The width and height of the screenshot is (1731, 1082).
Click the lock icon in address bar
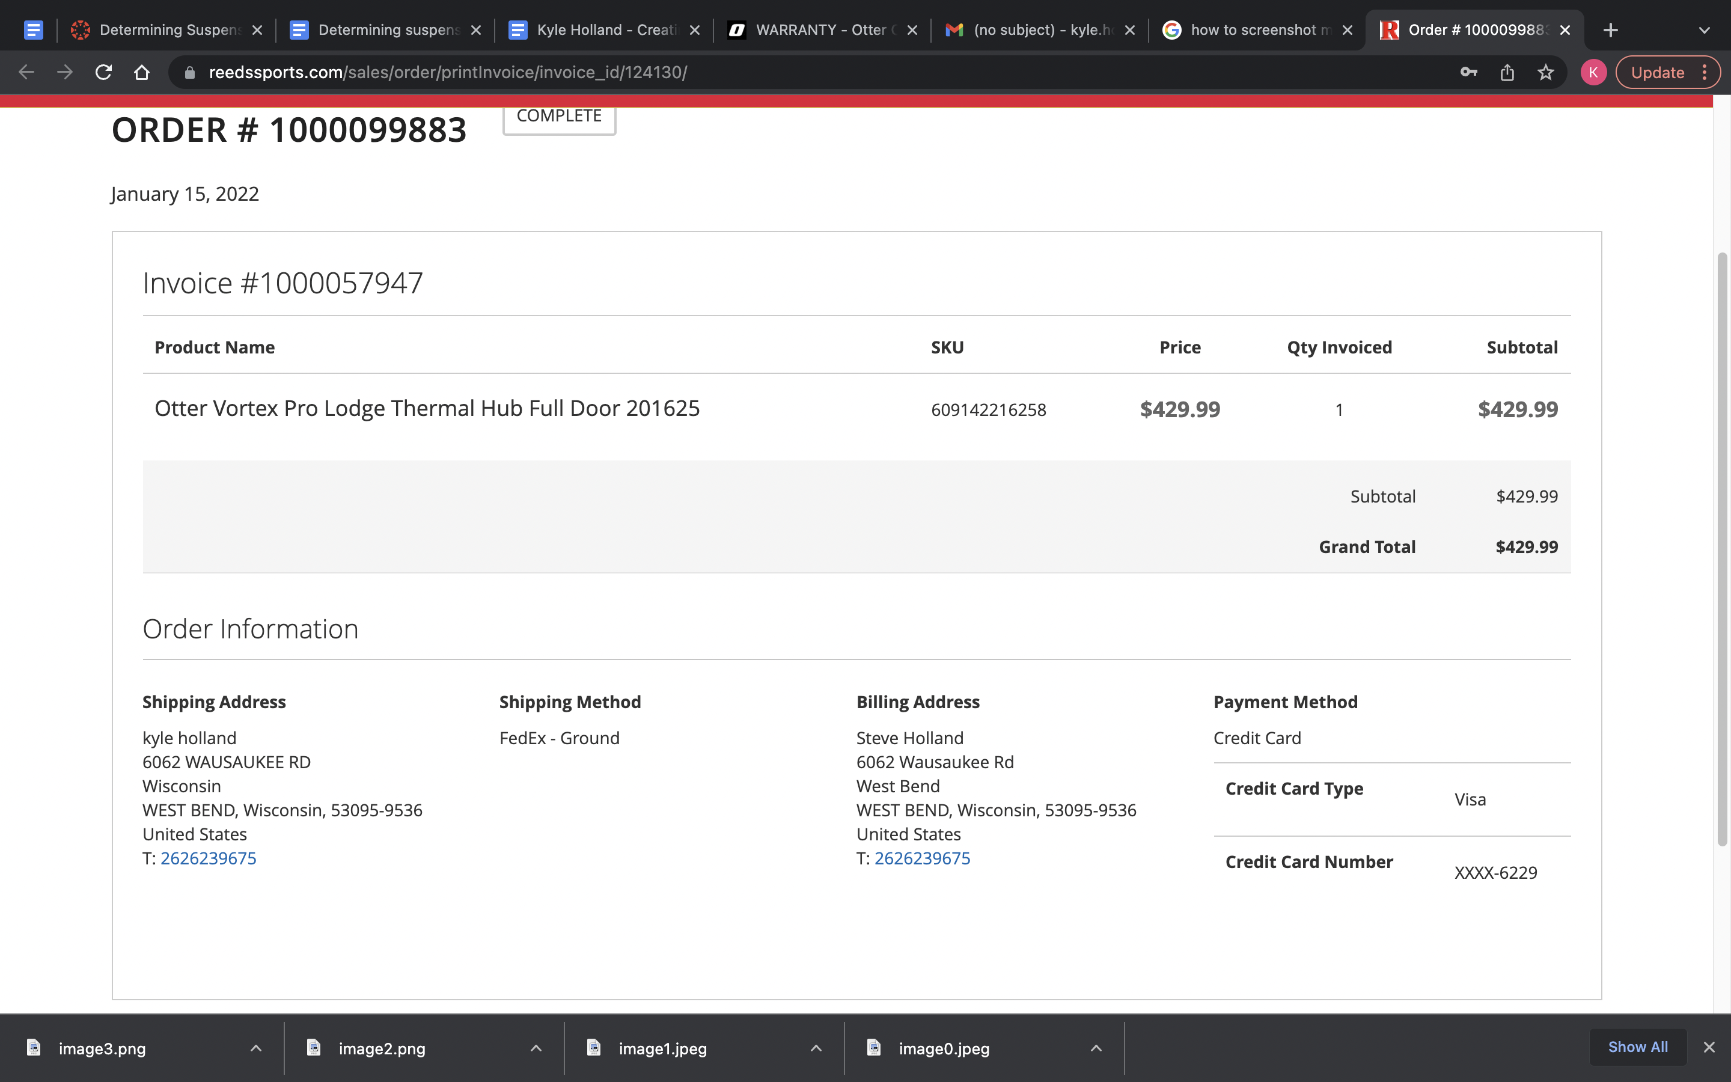[189, 72]
